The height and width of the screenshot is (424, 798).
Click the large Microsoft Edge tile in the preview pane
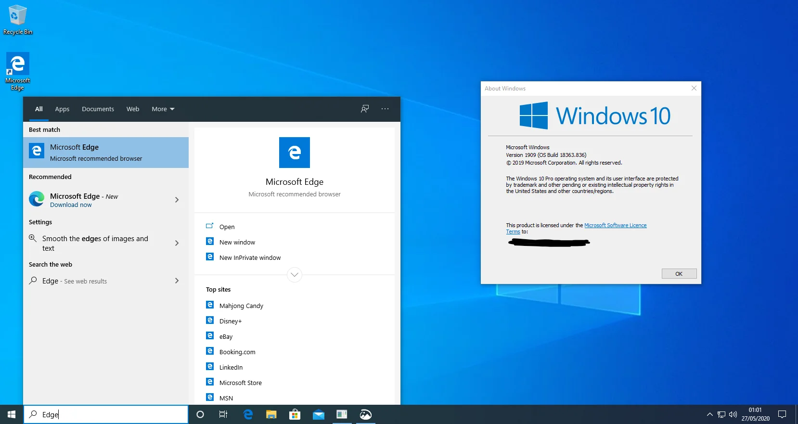(x=295, y=153)
